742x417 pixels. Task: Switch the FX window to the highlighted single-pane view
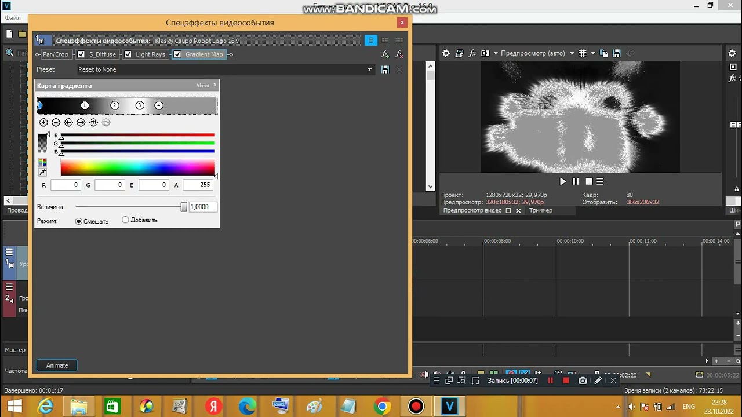coord(371,41)
